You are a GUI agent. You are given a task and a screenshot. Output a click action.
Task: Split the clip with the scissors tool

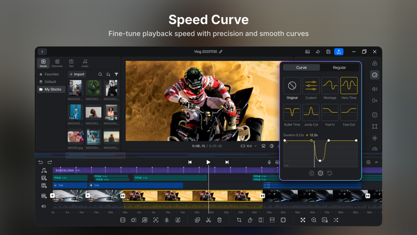(x=208, y=220)
